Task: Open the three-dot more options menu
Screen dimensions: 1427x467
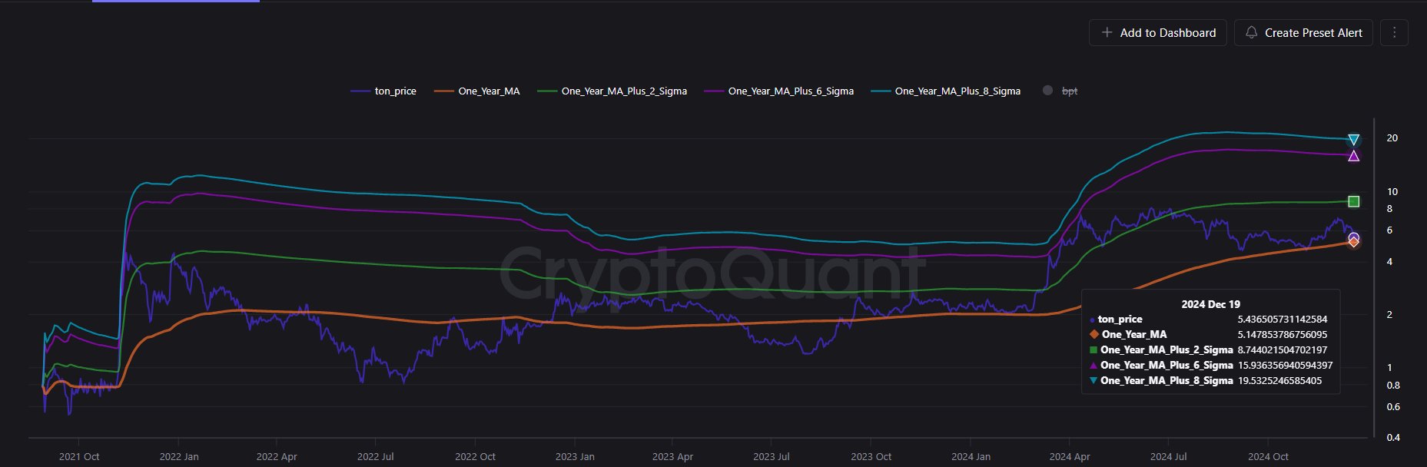Action: [1394, 32]
